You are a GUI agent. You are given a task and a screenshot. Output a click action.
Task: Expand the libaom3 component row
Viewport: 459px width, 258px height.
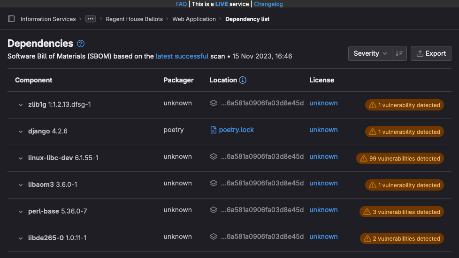(x=21, y=185)
